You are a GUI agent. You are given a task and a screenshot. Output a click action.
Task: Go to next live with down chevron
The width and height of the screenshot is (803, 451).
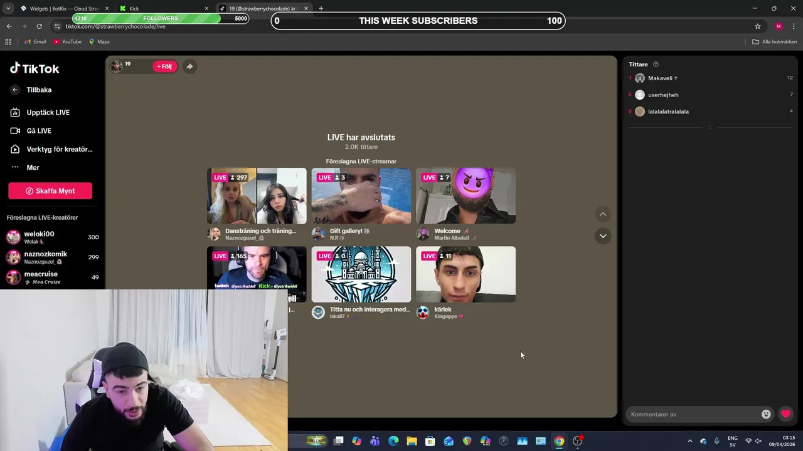(x=603, y=236)
